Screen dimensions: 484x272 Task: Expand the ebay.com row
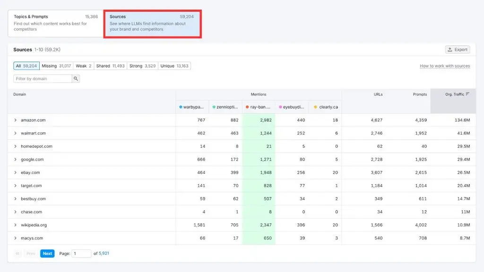pos(15,172)
